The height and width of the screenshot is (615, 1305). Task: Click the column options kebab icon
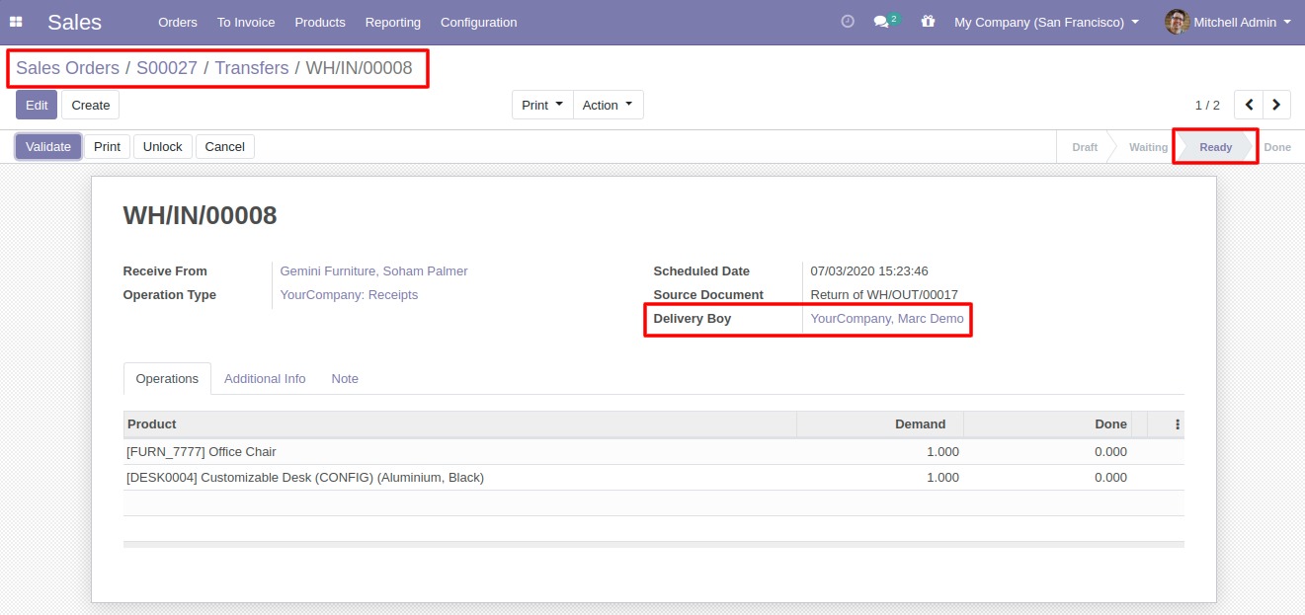1177,424
